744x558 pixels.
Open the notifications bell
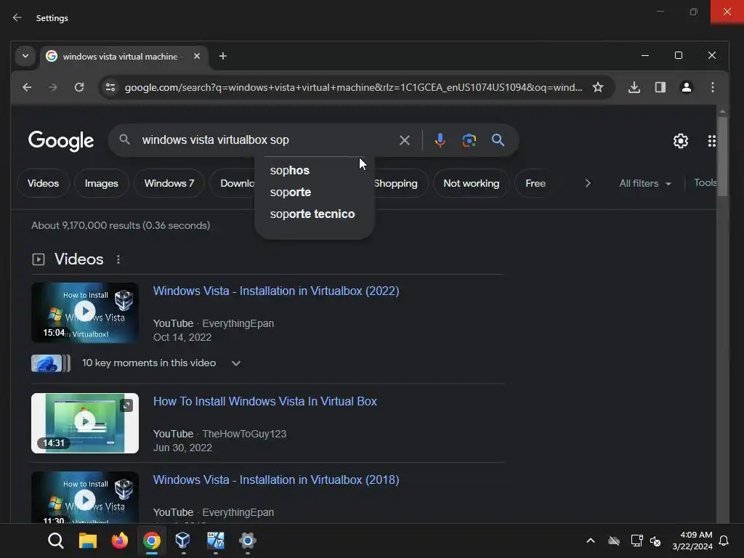tap(724, 541)
